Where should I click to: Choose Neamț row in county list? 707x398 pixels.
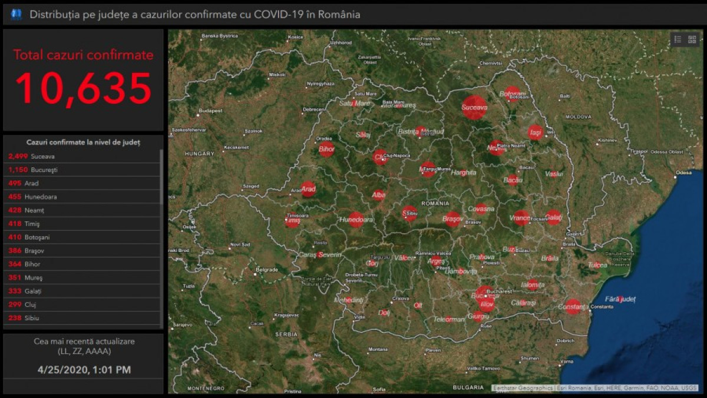coord(82,210)
